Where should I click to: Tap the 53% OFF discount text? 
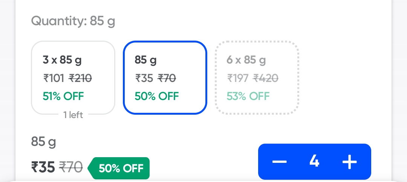point(248,96)
